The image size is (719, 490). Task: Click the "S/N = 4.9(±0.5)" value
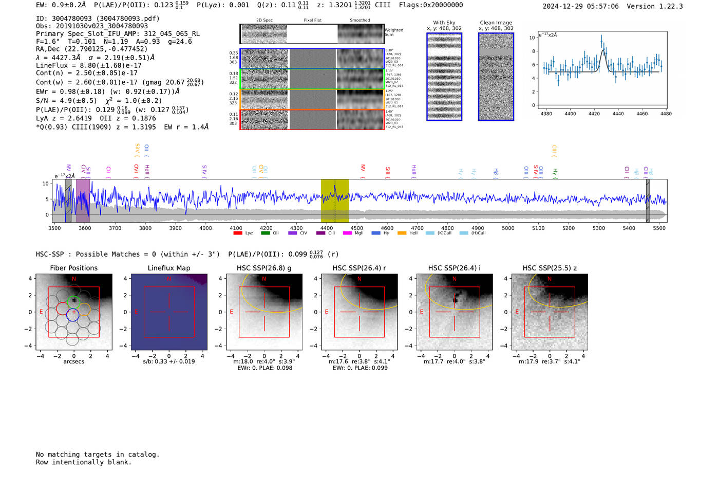(66, 101)
